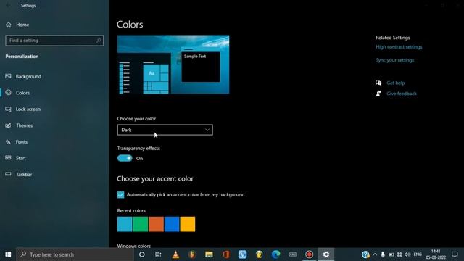Pick the green recent color
This screenshot has height=261, width=464.
[140, 224]
